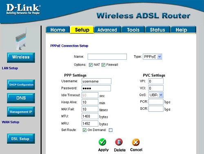Click the green Apply checkmark icon
The height and width of the screenshot is (154, 204).
pos(102,142)
